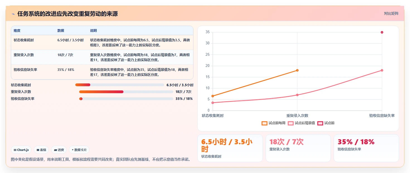Open the 6.5小时 / 3.5小时 data card
410x173 pixels.
click(230, 148)
